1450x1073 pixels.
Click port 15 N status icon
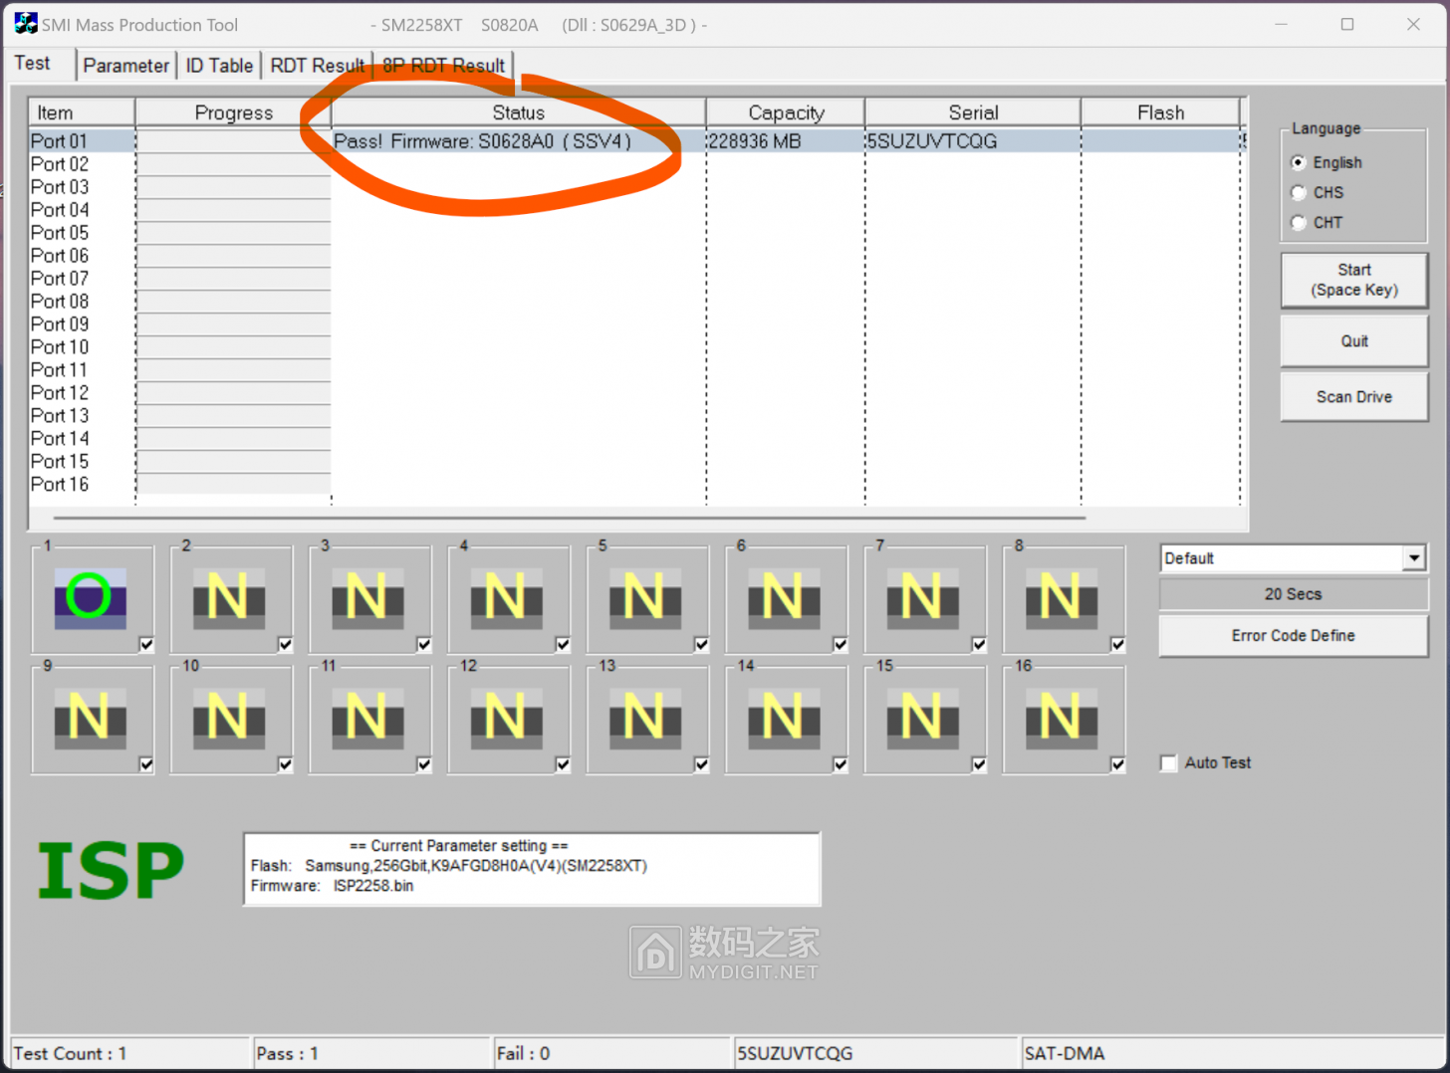(x=922, y=718)
